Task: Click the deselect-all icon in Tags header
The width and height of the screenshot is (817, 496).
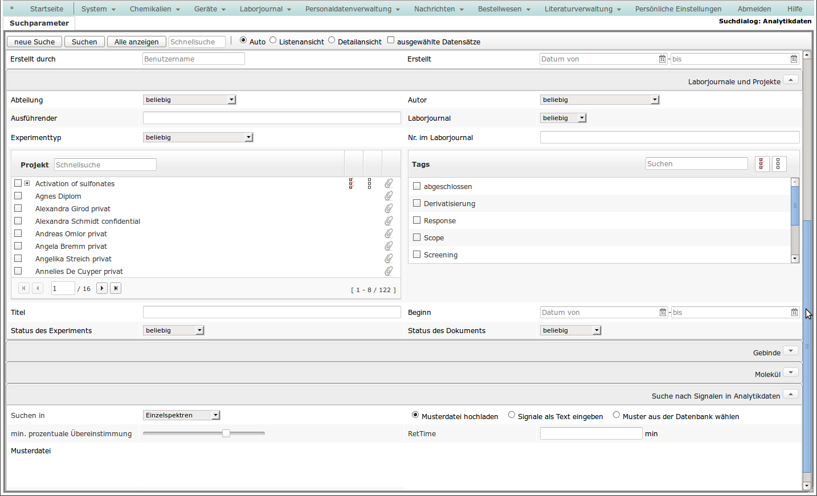Action: click(x=778, y=164)
